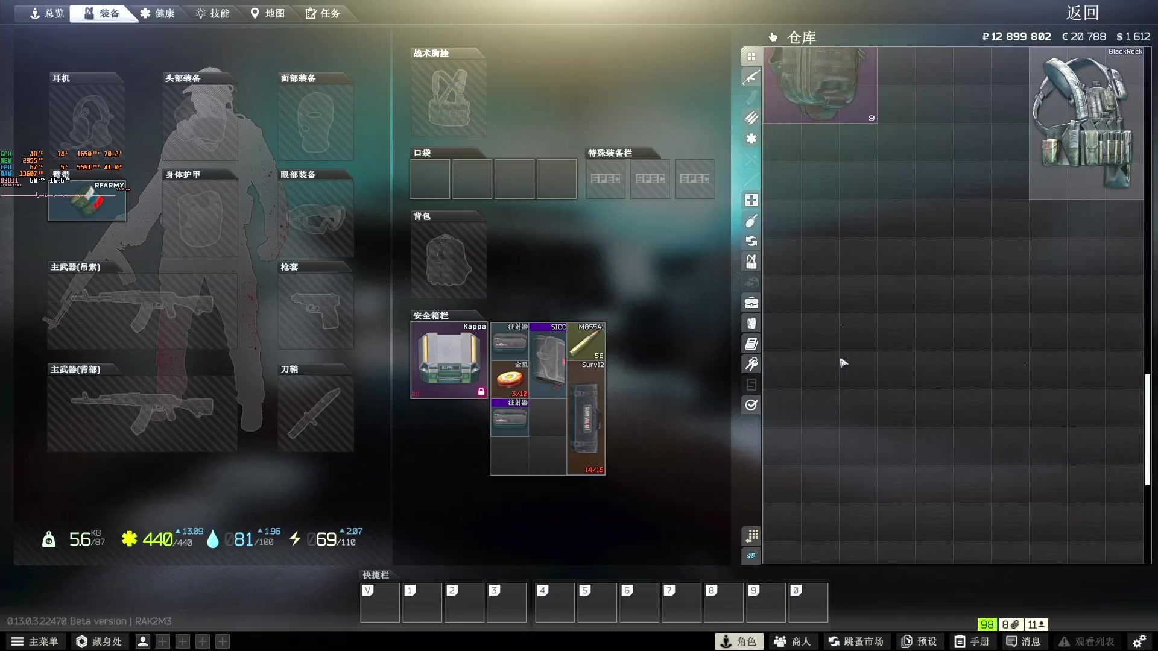Viewport: 1158px width, 651px height.
Task: Open the 总览 overview tab
Action: (x=46, y=13)
